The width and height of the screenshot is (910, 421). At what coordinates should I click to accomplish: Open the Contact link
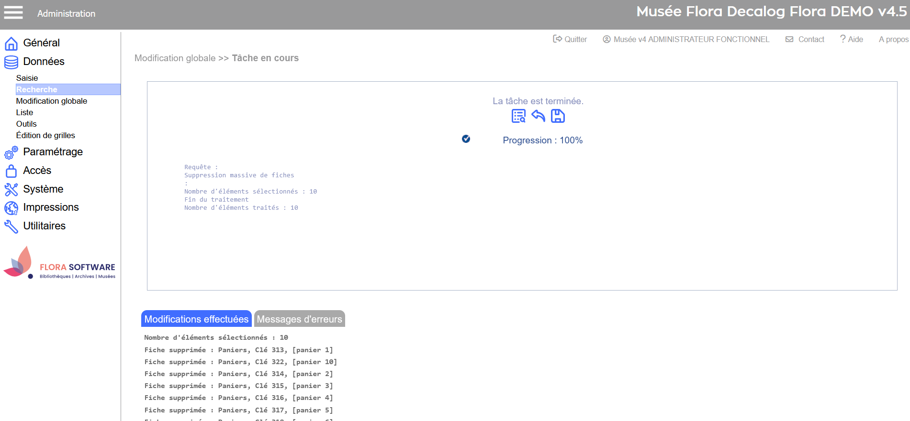805,39
